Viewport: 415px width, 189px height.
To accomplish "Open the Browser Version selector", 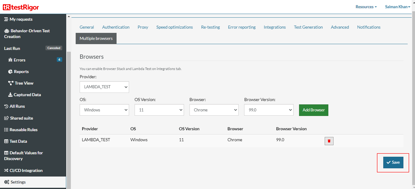I will click(269, 110).
